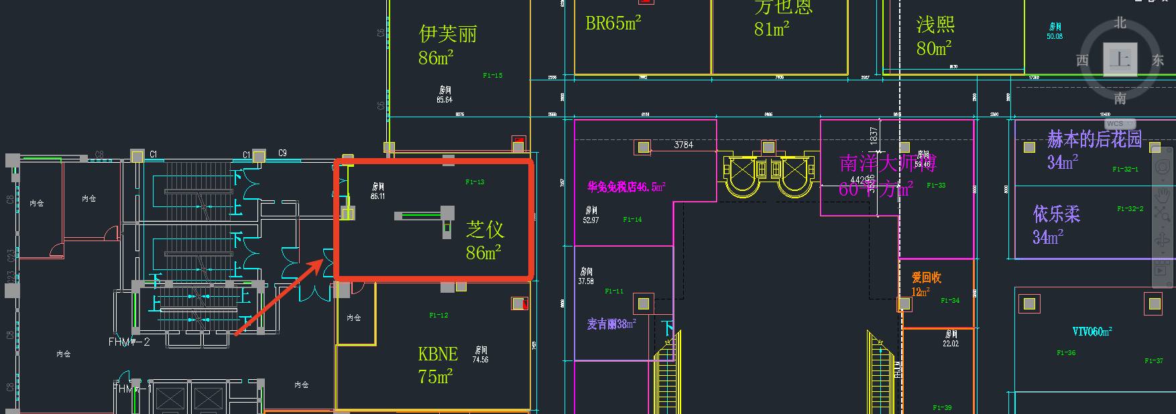Click the ViewCube top face 上
The width and height of the screenshot is (1176, 414).
[x=1120, y=60]
